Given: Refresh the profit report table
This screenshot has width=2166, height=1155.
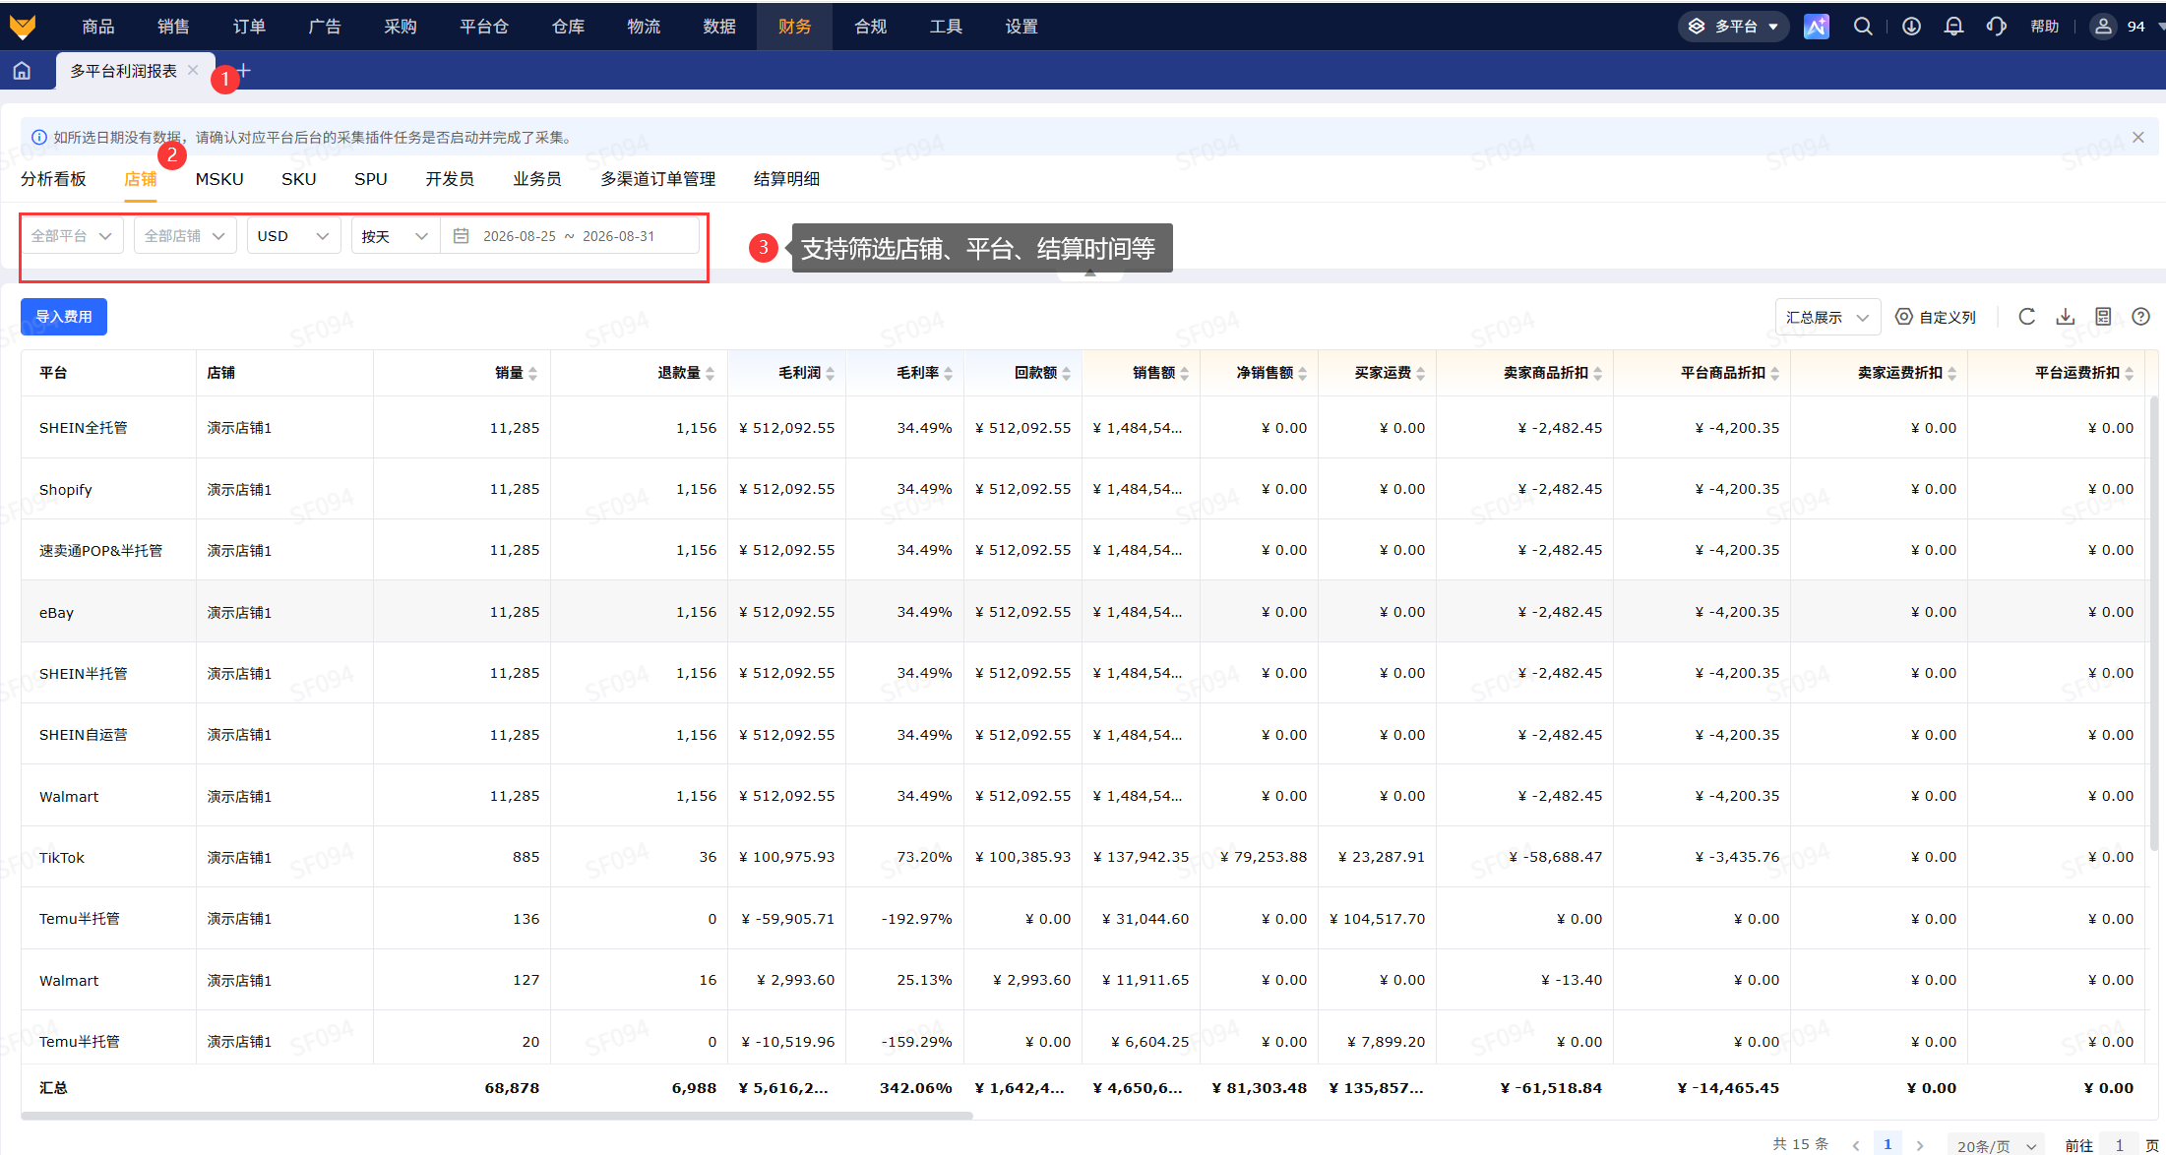Looking at the screenshot, I should click(x=2026, y=317).
